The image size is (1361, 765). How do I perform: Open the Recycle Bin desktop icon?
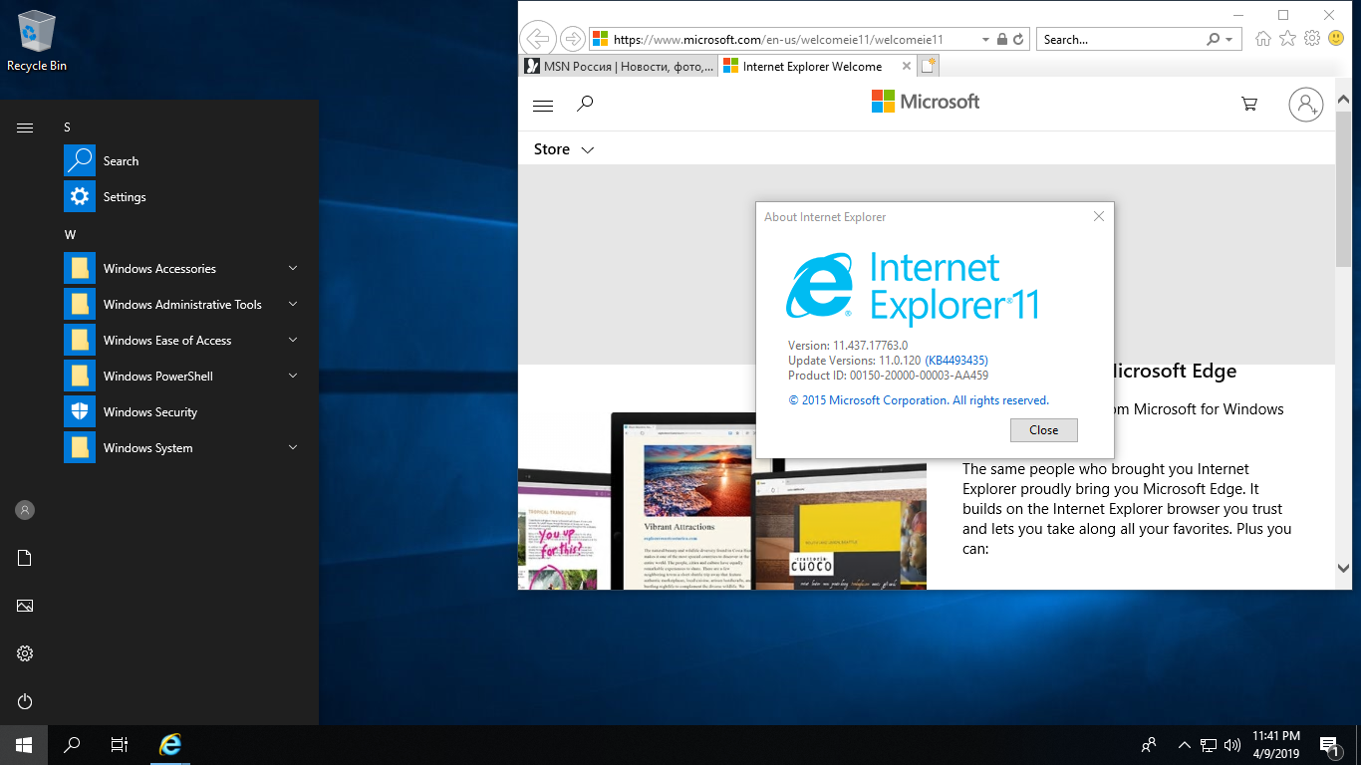(x=37, y=42)
